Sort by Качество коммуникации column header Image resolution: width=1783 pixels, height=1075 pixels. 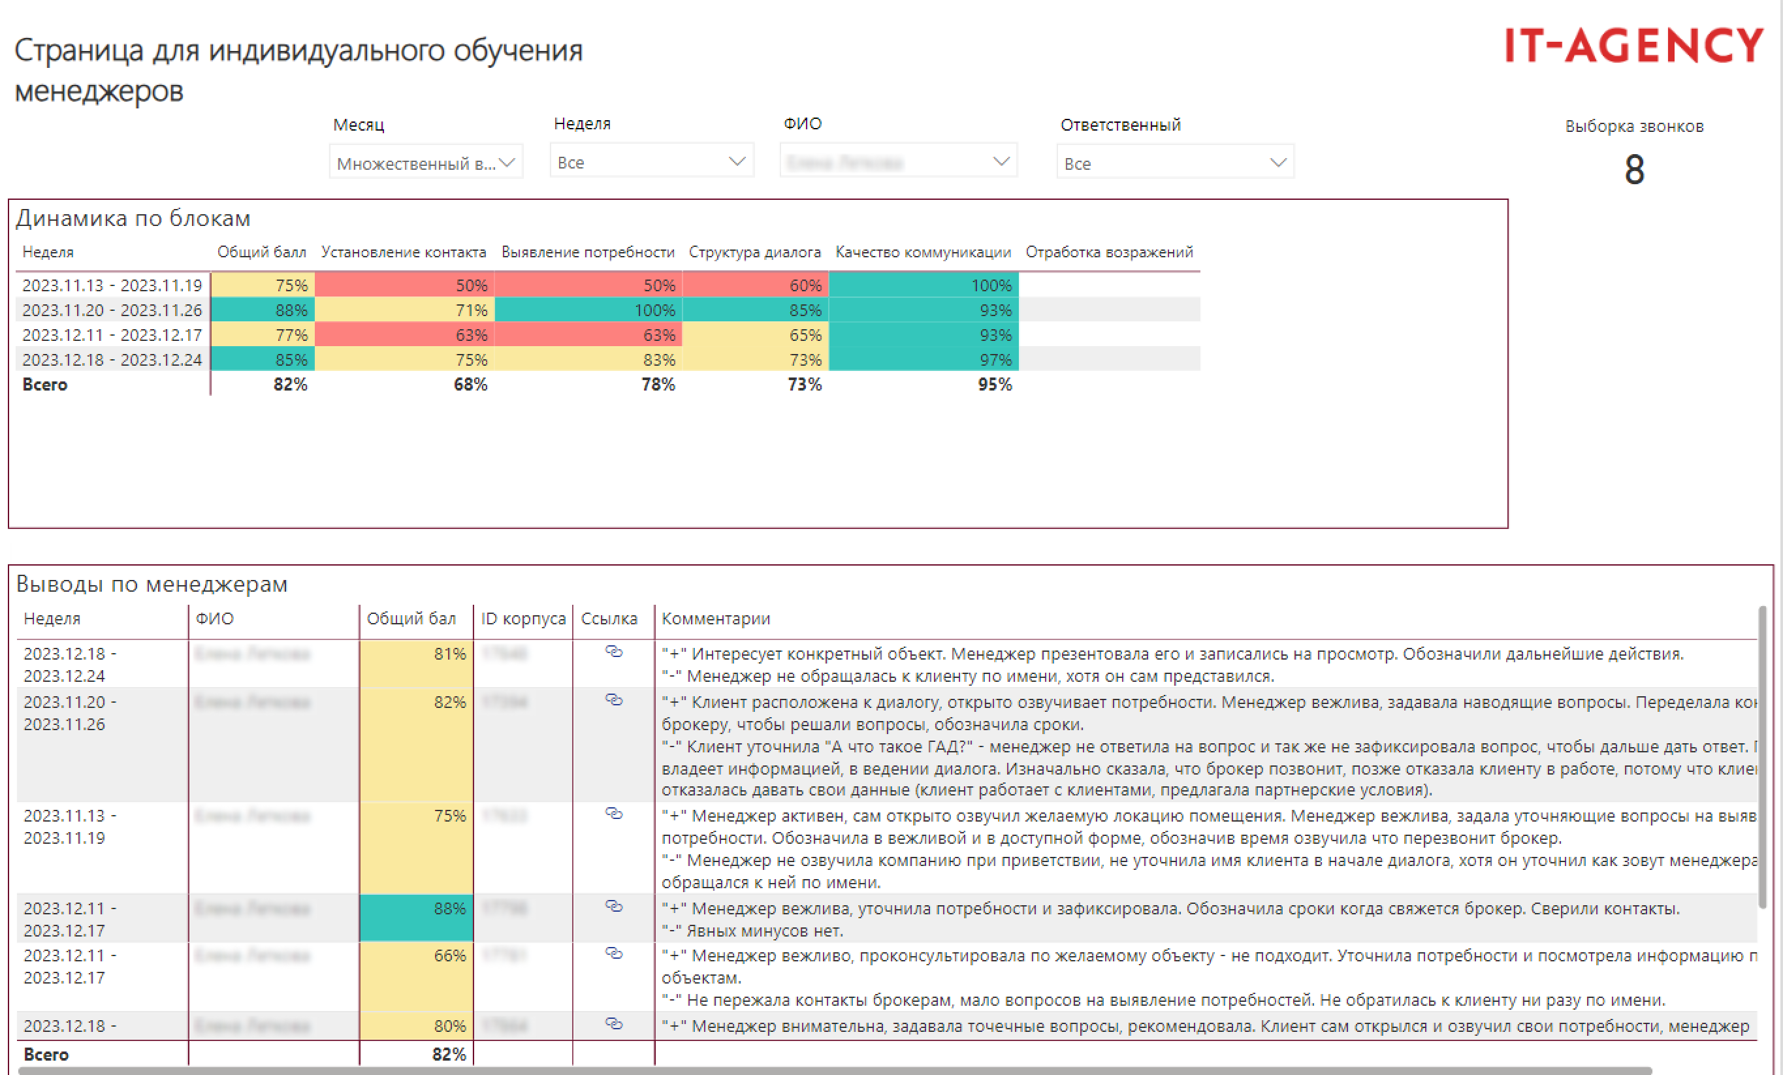pyautogui.click(x=924, y=251)
